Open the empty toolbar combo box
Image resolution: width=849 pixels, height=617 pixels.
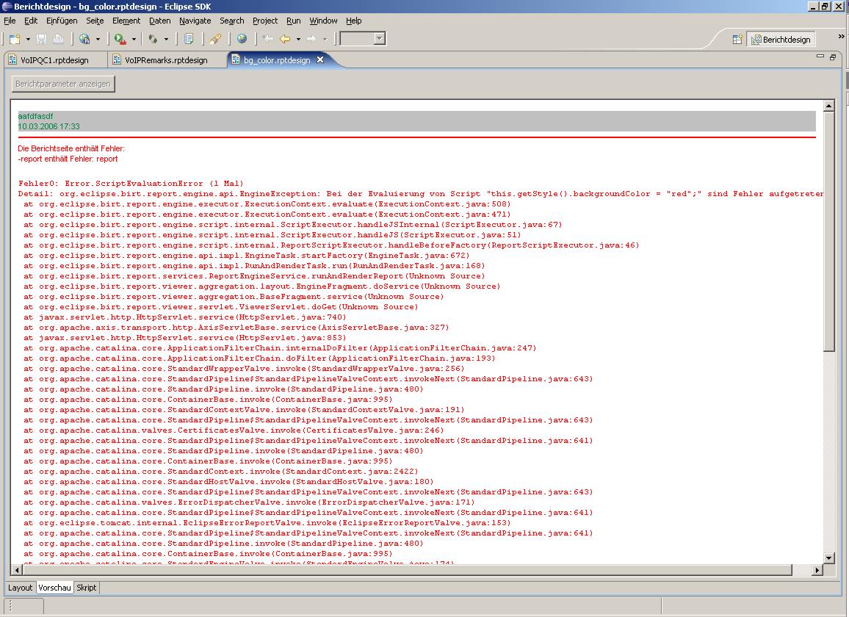click(363, 39)
